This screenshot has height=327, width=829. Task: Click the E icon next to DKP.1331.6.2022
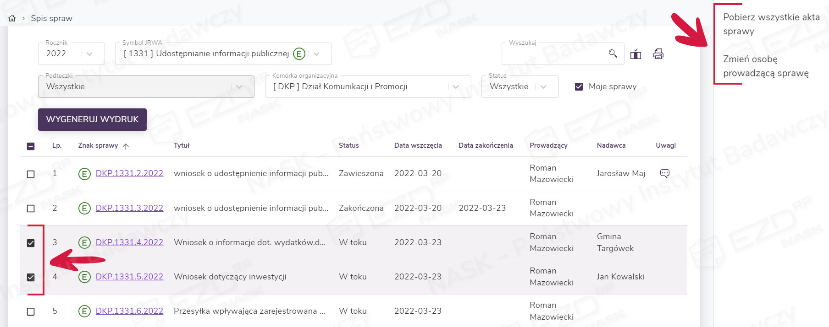[84, 311]
